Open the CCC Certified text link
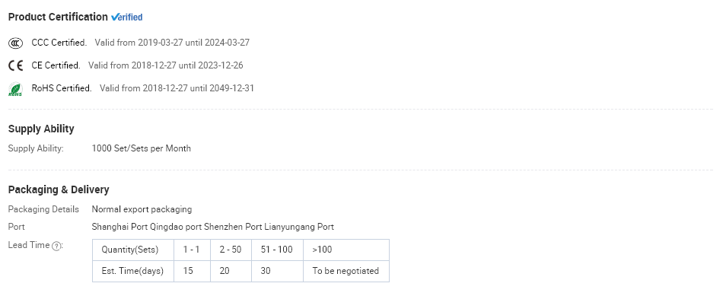The image size is (723, 296). [x=59, y=43]
